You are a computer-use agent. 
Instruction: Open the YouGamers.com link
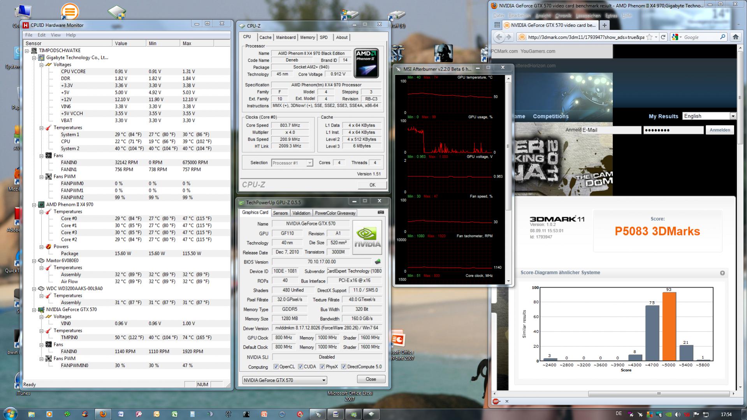[538, 51]
